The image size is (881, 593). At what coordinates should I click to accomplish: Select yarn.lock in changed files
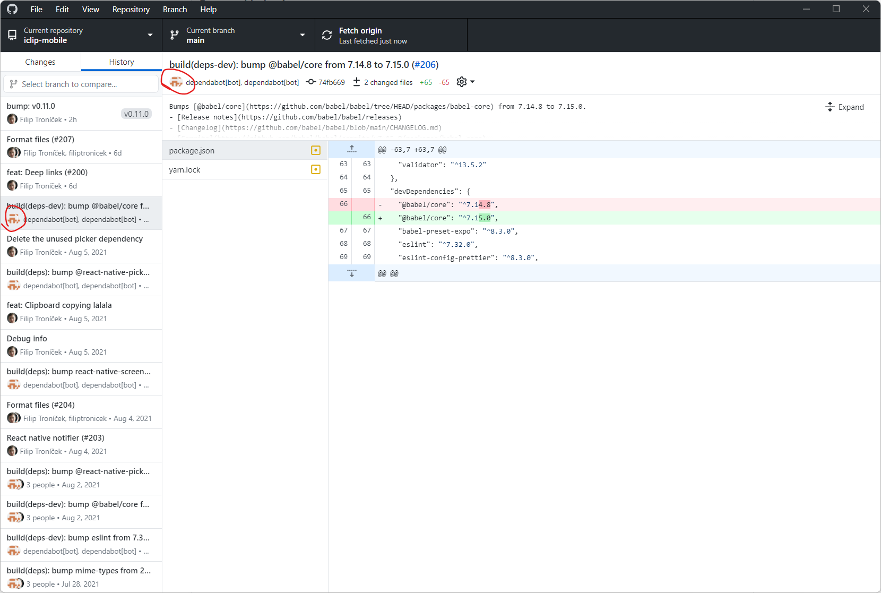(x=245, y=170)
